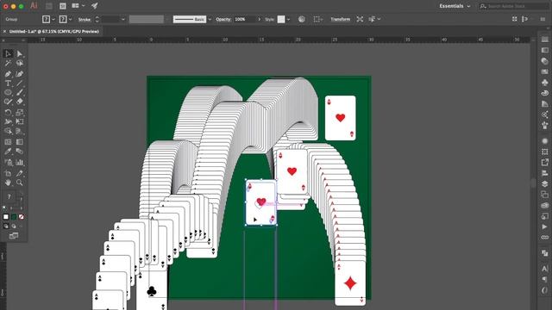Open the Essentials workspace switcher
This screenshot has height=310, width=552.
coord(455,6)
